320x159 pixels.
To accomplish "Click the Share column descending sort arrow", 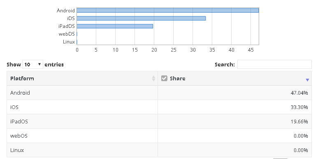I will 307,80.
